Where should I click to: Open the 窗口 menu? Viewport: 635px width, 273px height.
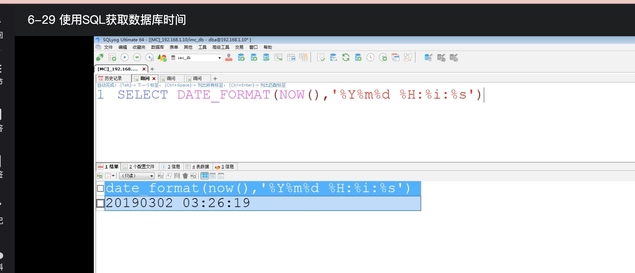click(x=254, y=47)
